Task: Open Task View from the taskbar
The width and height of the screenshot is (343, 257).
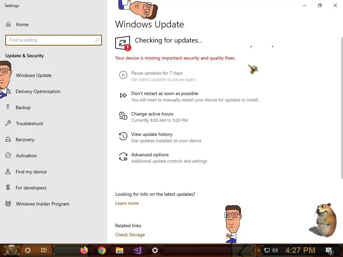Action: pos(44,250)
